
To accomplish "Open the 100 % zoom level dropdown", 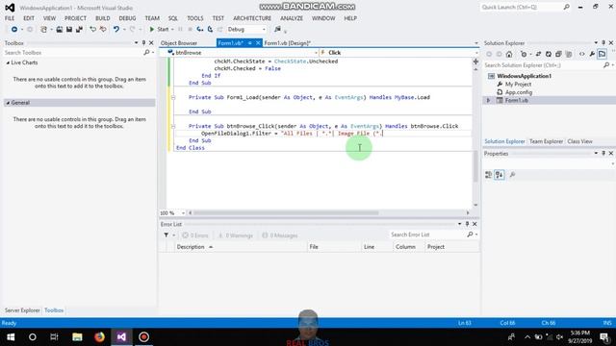I will click(184, 213).
